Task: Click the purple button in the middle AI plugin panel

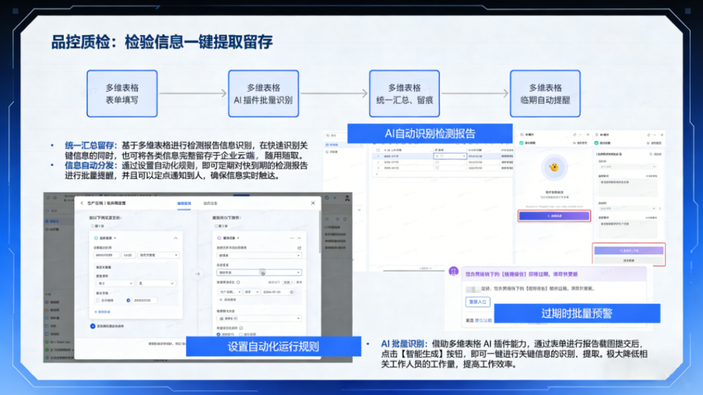Action: (553, 215)
